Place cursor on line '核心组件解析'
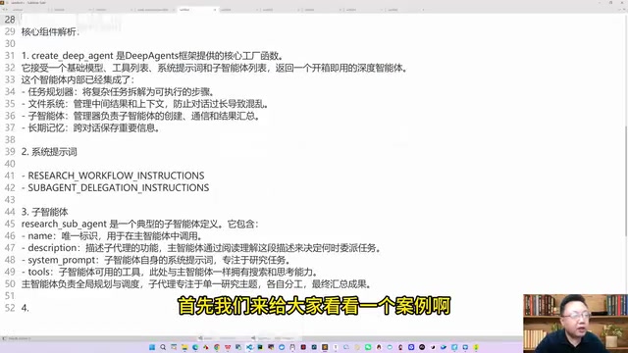Viewport: 628px width, 353px height. [x=50, y=31]
